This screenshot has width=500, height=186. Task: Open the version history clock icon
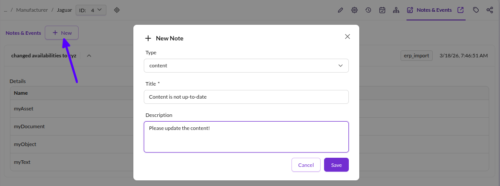point(368,10)
